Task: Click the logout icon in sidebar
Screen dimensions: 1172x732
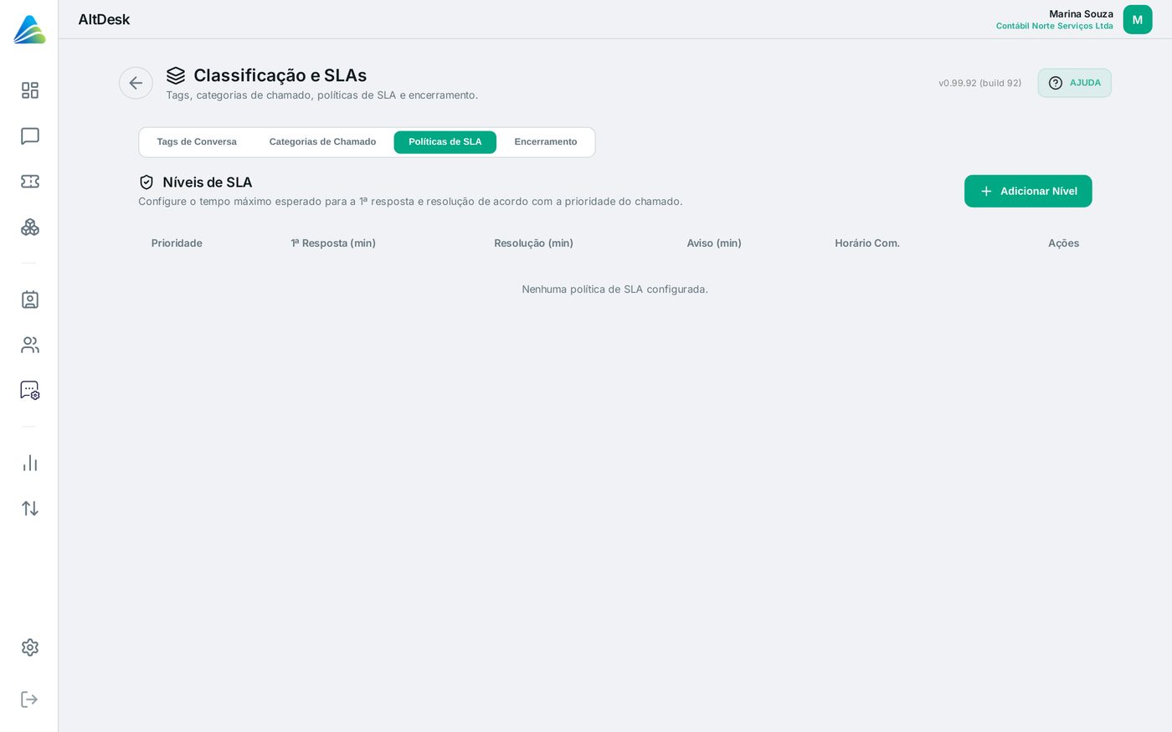Action: coord(30,699)
